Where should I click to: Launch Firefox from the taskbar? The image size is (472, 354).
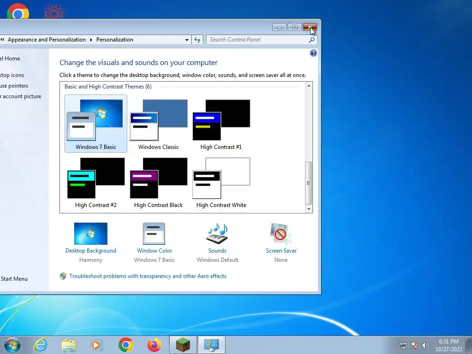click(x=154, y=345)
